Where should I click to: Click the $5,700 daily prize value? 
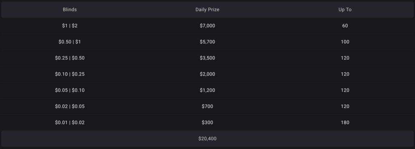click(207, 42)
